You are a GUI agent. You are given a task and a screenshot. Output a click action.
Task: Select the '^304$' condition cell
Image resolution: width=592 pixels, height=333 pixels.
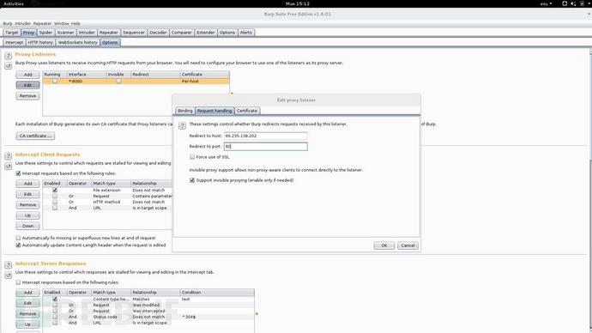pyautogui.click(x=217, y=318)
